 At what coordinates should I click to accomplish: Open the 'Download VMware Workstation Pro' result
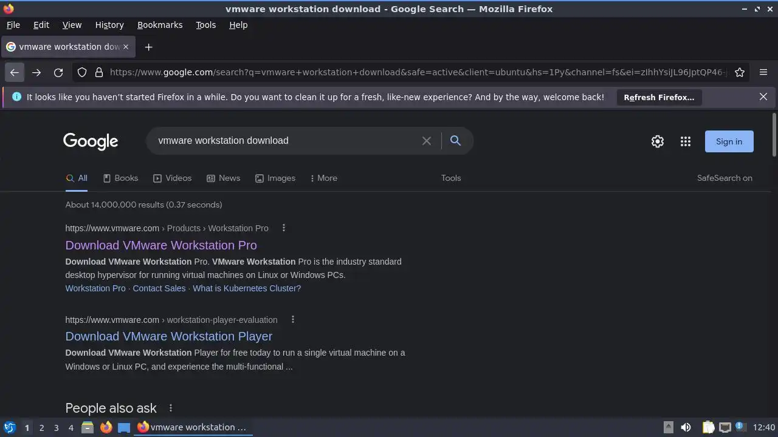pos(161,245)
